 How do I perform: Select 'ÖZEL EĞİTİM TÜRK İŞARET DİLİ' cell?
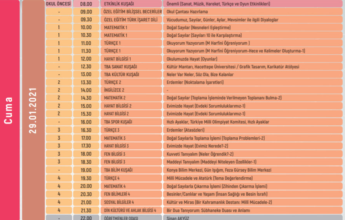131,19
